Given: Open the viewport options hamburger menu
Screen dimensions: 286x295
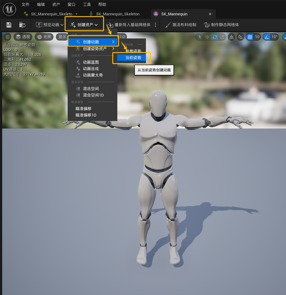Looking at the screenshot, I should point(7,37).
